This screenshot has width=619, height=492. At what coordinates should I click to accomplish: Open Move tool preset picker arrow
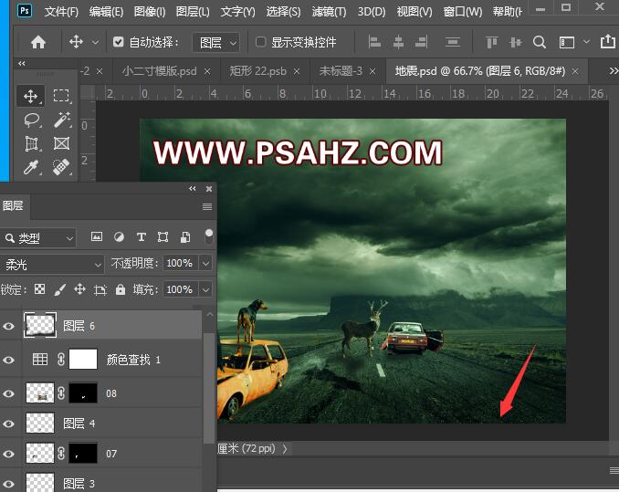pos(95,42)
